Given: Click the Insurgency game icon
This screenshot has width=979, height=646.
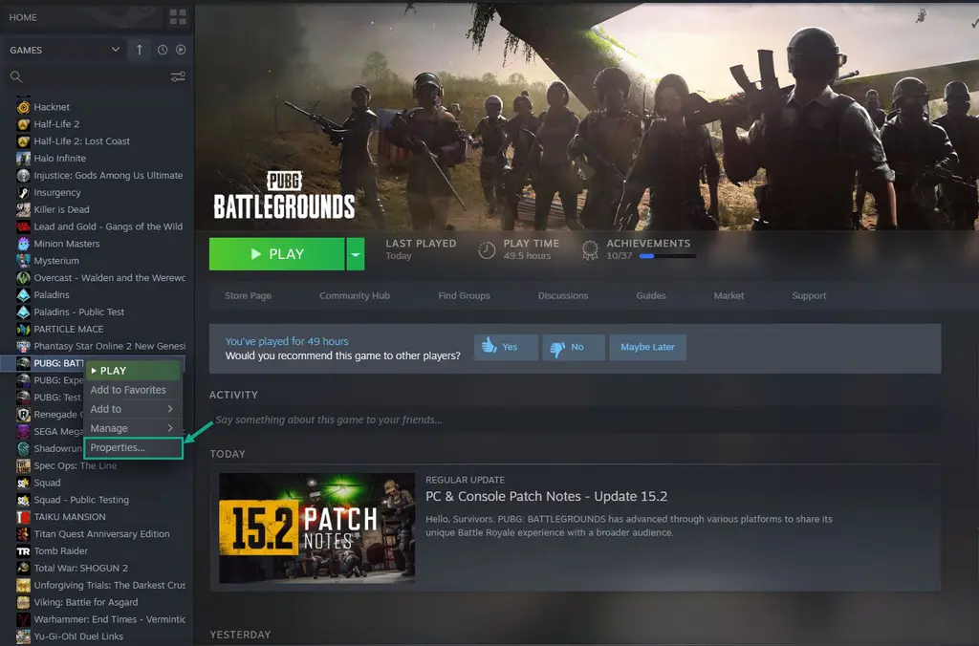Looking at the screenshot, I should tap(23, 192).
